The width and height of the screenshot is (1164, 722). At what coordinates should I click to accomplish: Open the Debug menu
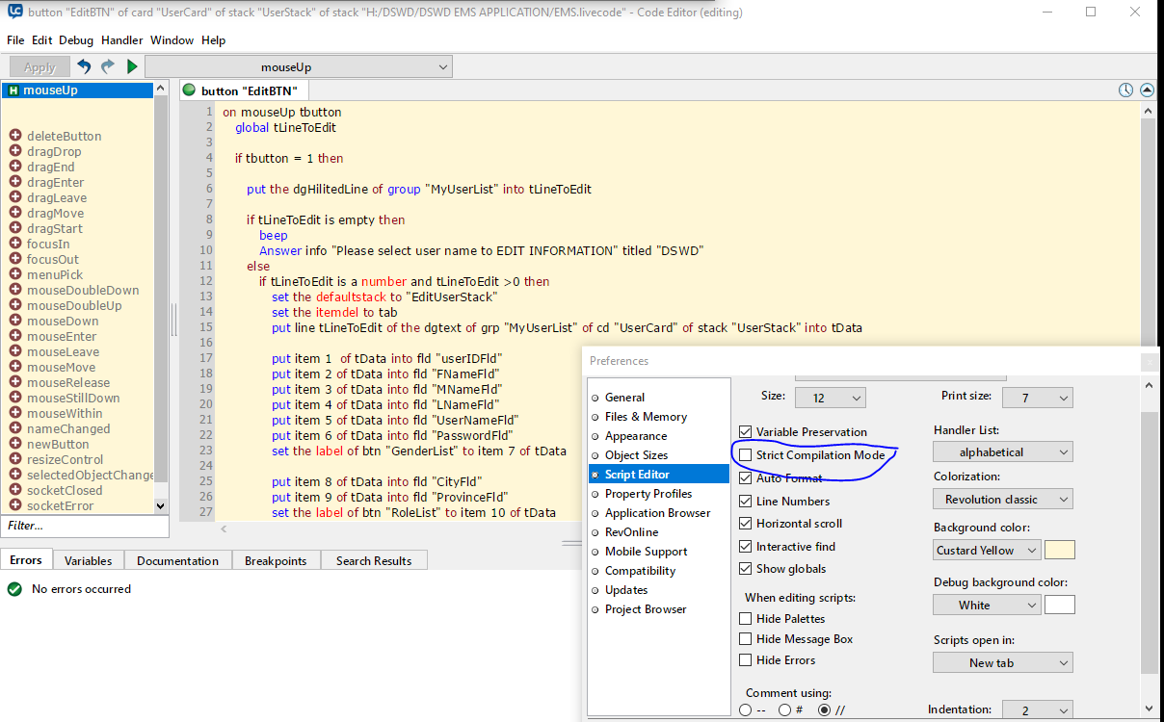coord(76,40)
